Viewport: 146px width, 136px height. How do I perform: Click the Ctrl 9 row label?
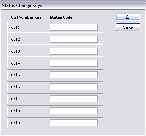click(15, 123)
